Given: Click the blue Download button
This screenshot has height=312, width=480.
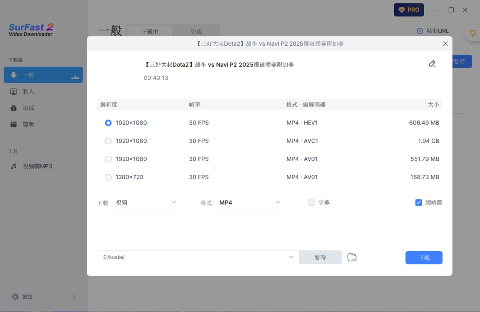Looking at the screenshot, I should point(424,258).
